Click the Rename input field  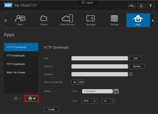click(x=100, y=74)
